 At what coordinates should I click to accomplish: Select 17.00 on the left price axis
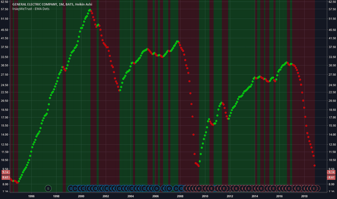tap(4, 118)
